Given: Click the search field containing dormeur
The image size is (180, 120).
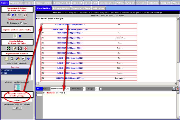Looking at the screenshot, I should pos(17,101).
